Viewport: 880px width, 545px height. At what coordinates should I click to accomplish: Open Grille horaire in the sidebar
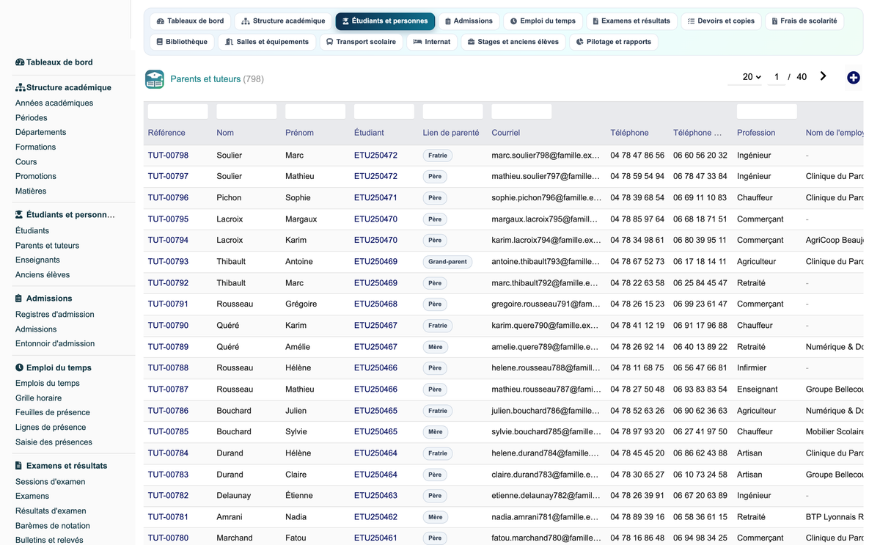(x=38, y=398)
